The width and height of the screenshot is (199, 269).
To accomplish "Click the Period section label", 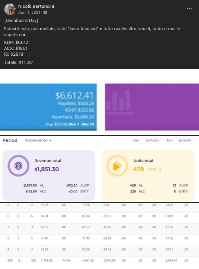I will pyautogui.click(x=10, y=140).
